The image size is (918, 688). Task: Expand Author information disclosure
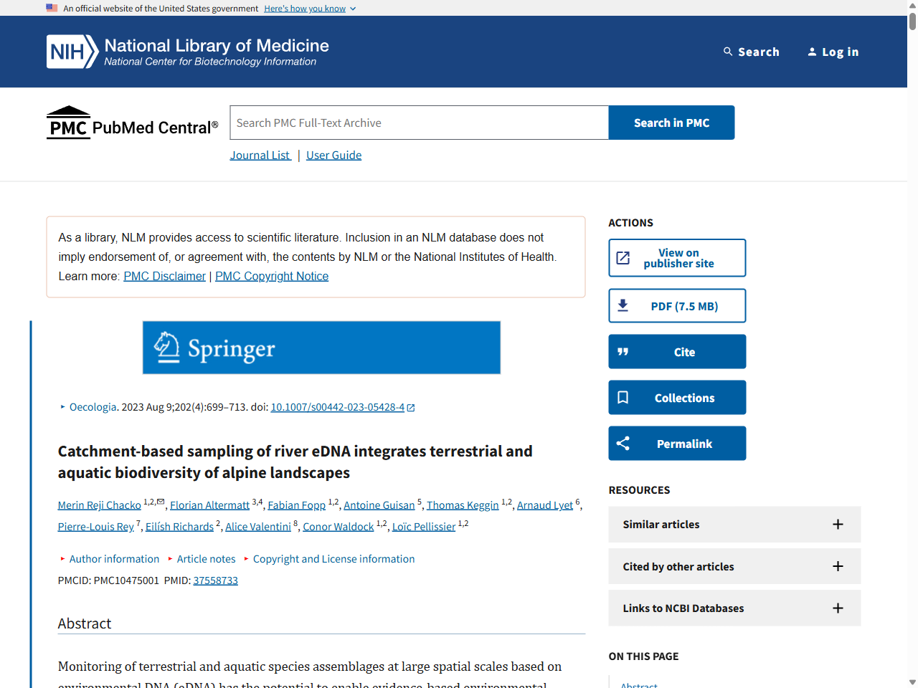110,559
